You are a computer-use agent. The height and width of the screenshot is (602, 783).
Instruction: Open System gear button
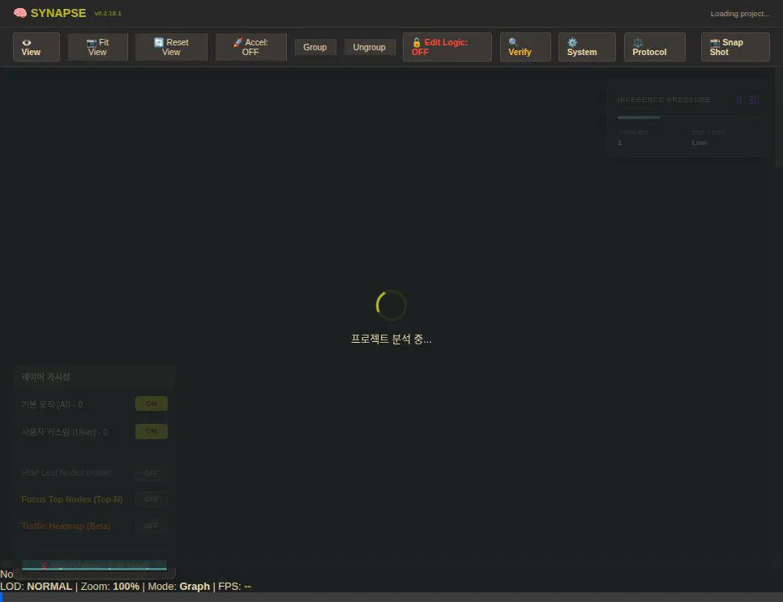pyautogui.click(x=587, y=47)
